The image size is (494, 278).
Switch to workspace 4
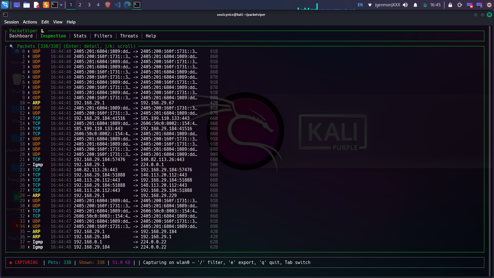[x=98, y=5]
